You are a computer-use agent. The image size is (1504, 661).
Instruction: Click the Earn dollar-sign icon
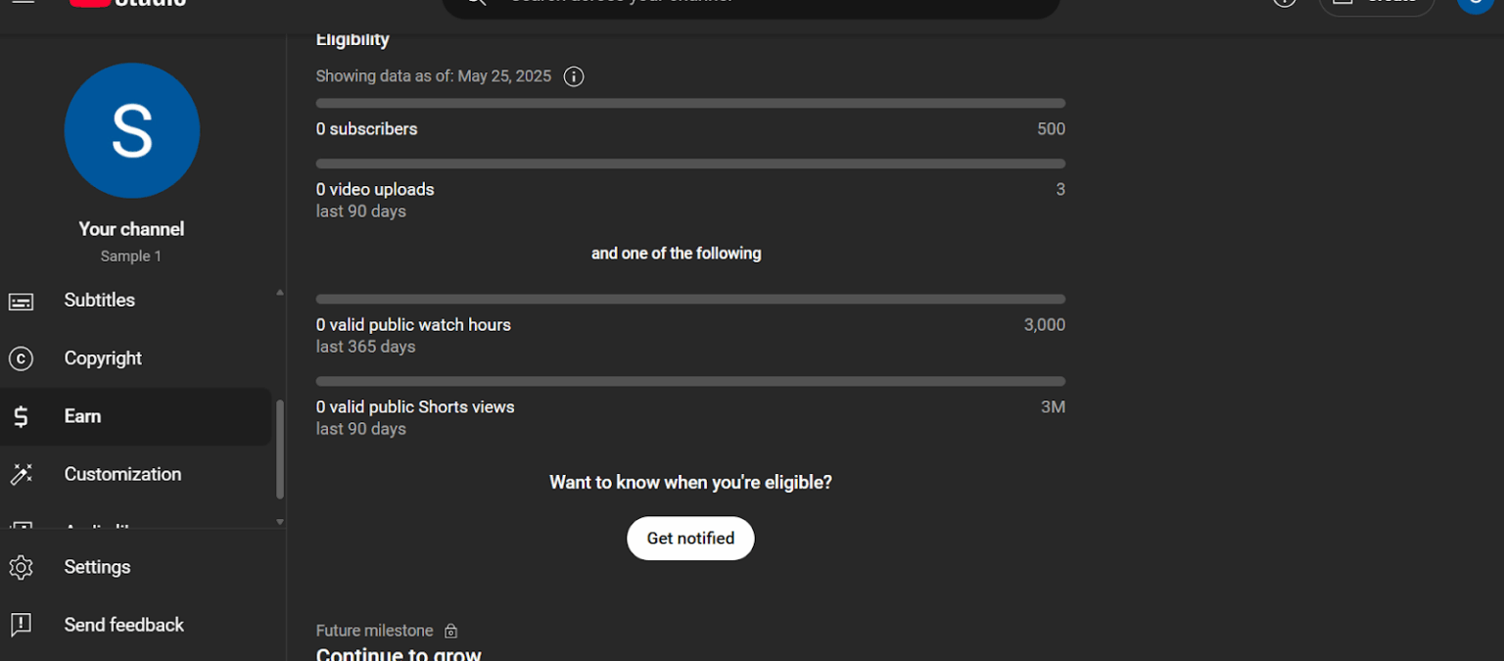coord(22,416)
